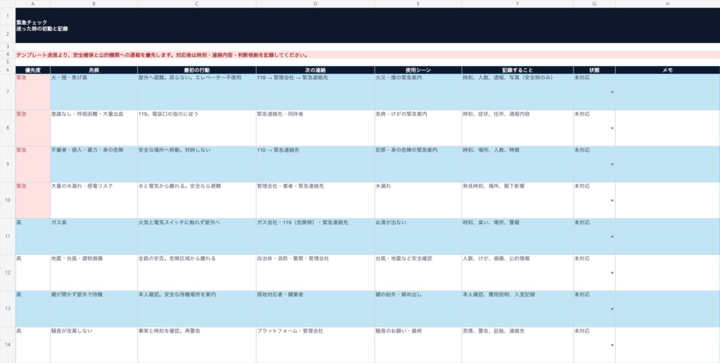Select cell 119 → 管理会社 → 緊急連絡先
Image resolution: width=720 pixels, height=363 pixels.
(316, 92)
